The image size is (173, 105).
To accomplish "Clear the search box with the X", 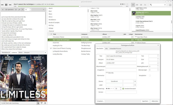I will coord(165,5).
